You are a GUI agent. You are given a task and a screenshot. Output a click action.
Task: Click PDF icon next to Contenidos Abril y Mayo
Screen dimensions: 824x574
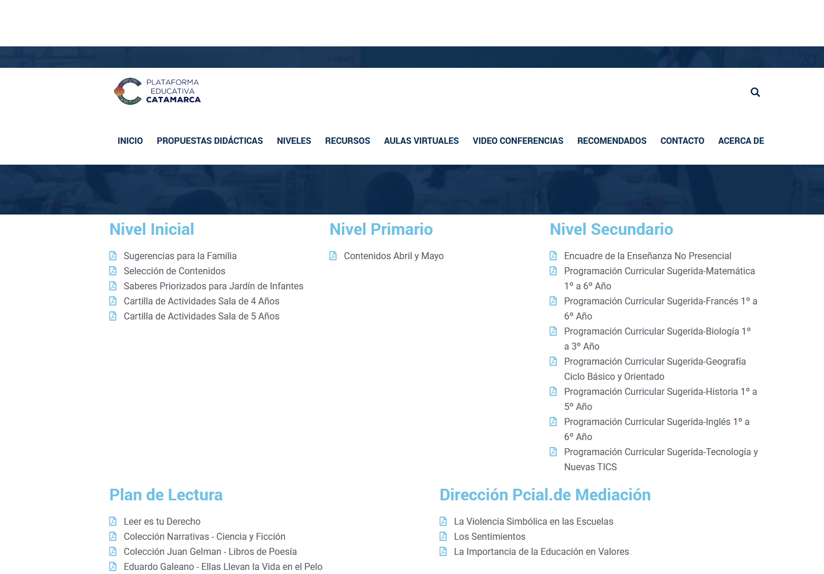tap(333, 256)
